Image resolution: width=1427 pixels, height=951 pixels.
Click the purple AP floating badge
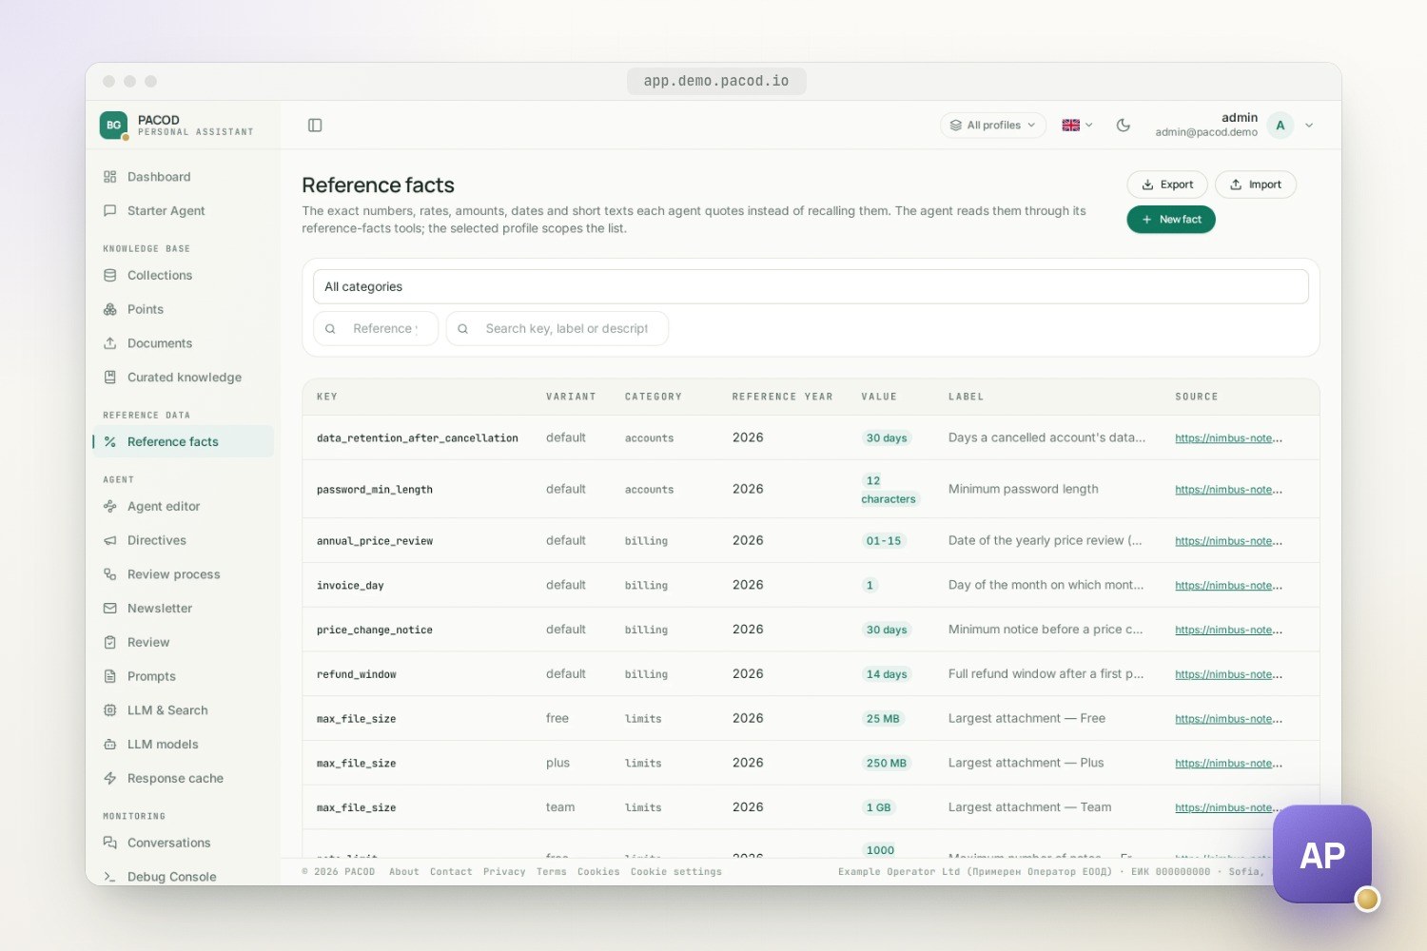(x=1322, y=854)
